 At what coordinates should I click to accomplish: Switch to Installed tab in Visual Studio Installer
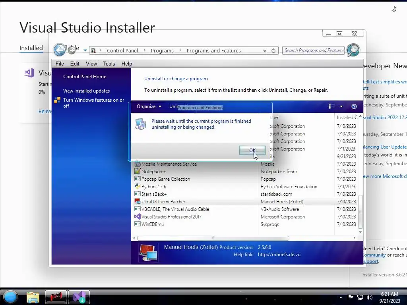31,48
